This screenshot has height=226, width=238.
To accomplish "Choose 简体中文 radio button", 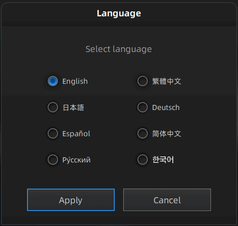I will 143,134.
